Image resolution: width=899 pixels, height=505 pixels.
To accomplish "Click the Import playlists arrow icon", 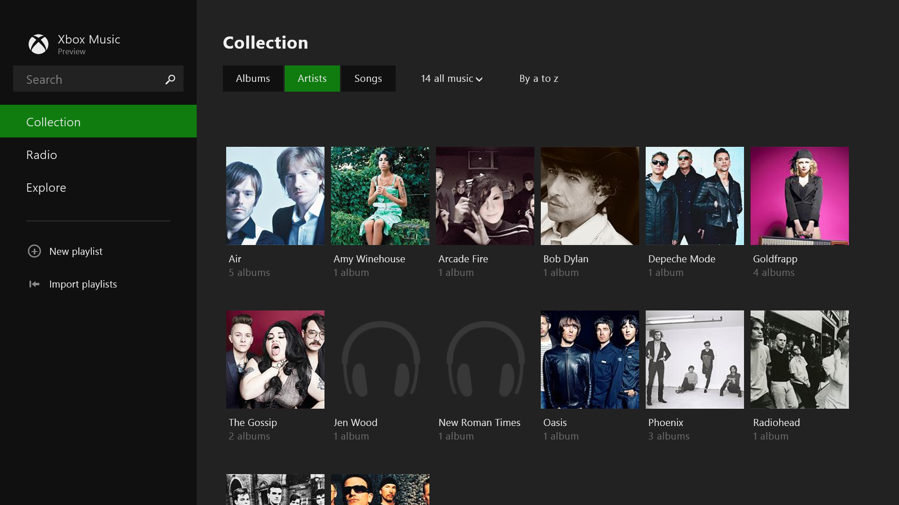I will pos(34,284).
